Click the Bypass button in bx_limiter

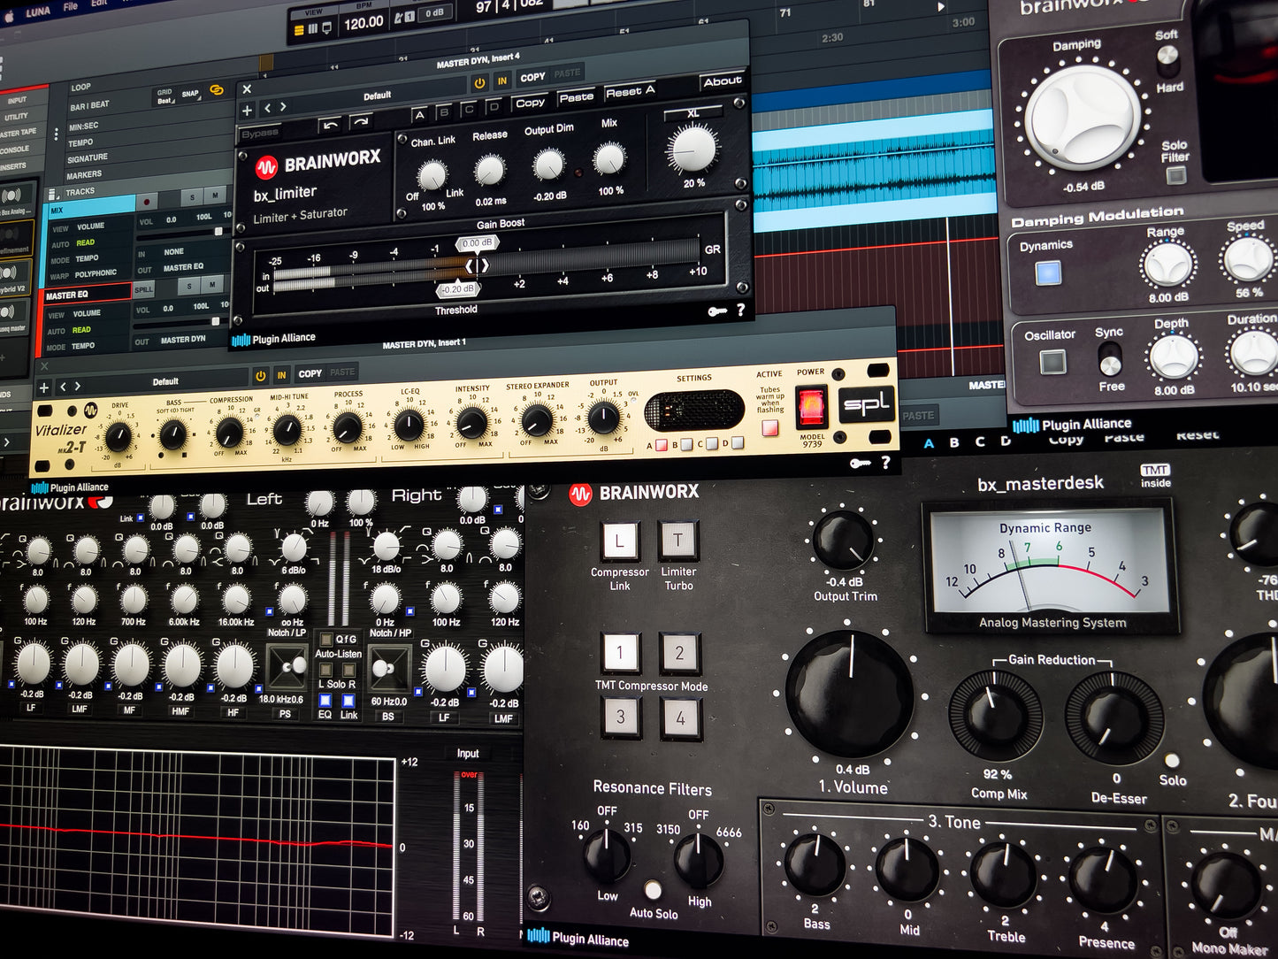click(260, 134)
